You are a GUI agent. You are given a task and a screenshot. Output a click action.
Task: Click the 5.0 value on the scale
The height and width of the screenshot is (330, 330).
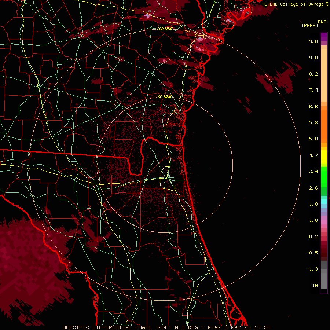[x=313, y=139]
